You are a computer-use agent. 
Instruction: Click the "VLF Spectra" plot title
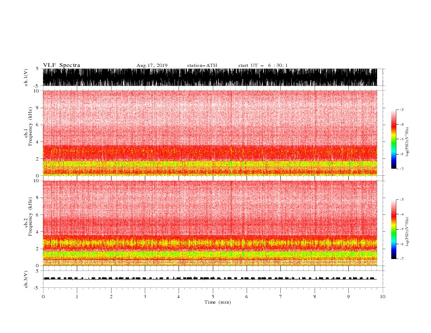click(61, 65)
